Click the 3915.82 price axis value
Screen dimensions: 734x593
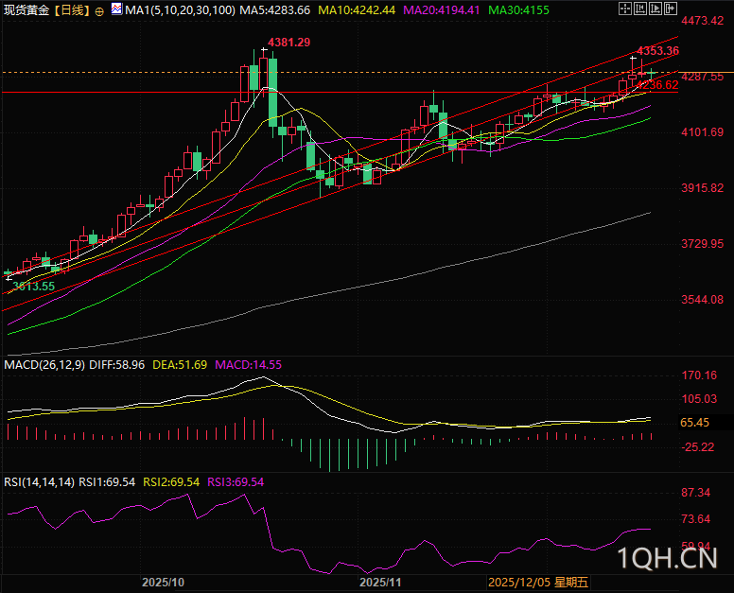coord(702,187)
